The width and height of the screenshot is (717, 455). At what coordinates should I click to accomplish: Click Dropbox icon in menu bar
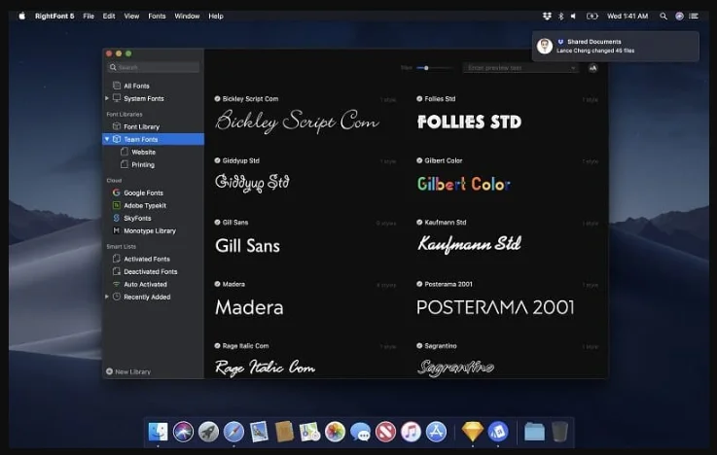[x=547, y=16]
